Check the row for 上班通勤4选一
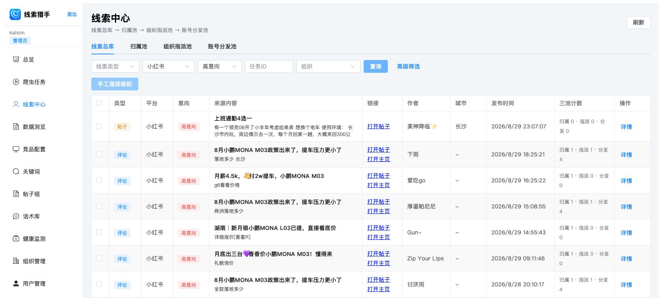662x298 pixels. (x=99, y=126)
